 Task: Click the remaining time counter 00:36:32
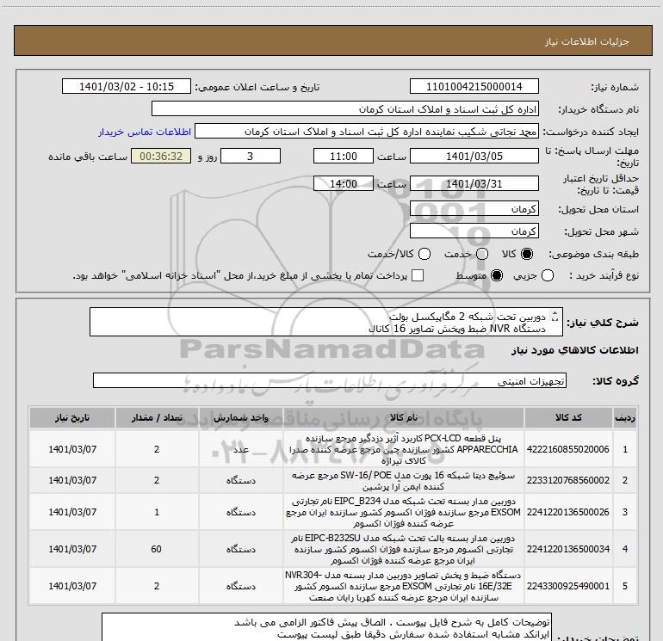pyautogui.click(x=161, y=157)
